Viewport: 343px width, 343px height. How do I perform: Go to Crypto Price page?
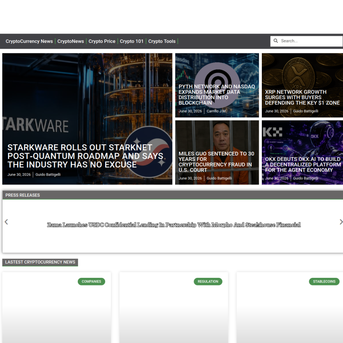pyautogui.click(x=102, y=41)
